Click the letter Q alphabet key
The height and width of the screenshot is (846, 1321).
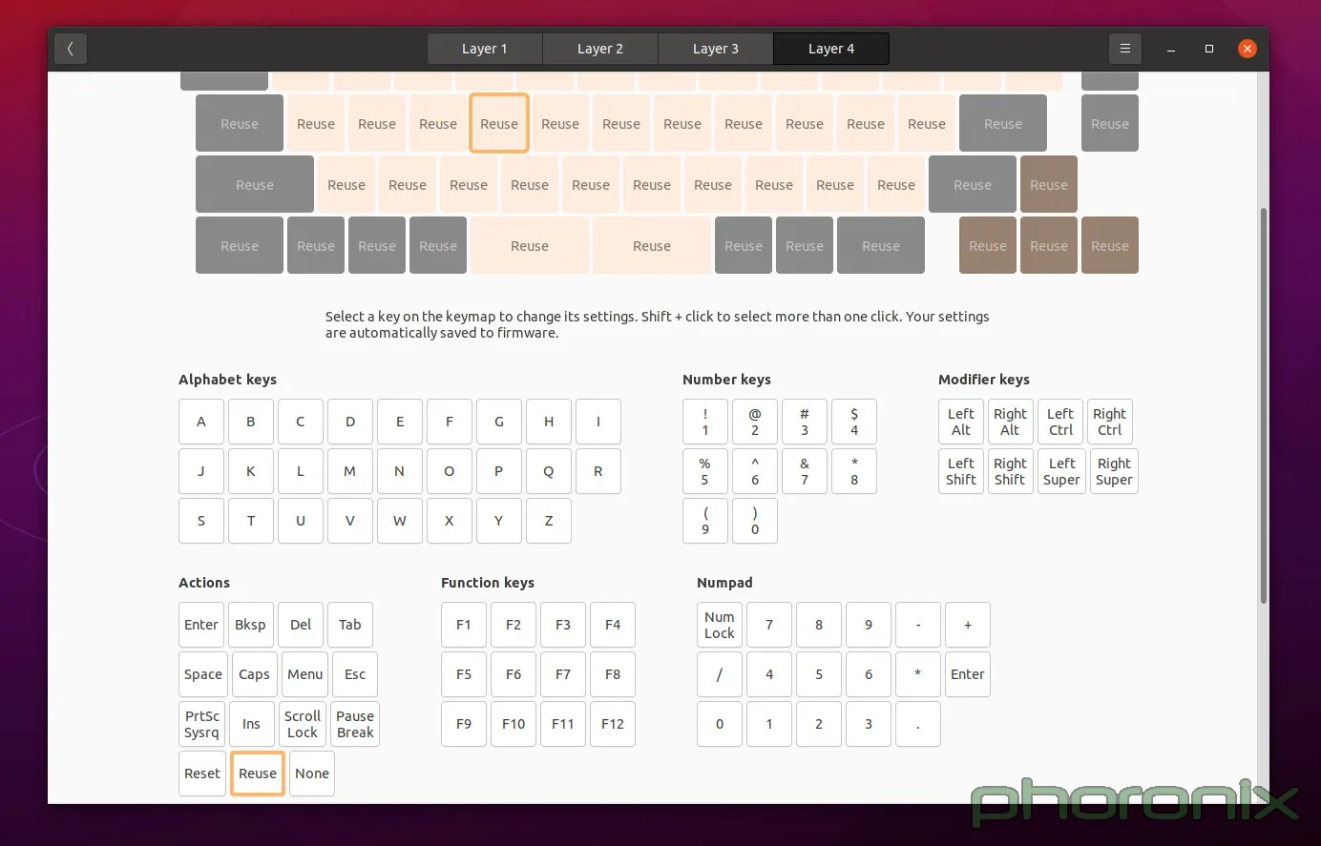(x=549, y=471)
